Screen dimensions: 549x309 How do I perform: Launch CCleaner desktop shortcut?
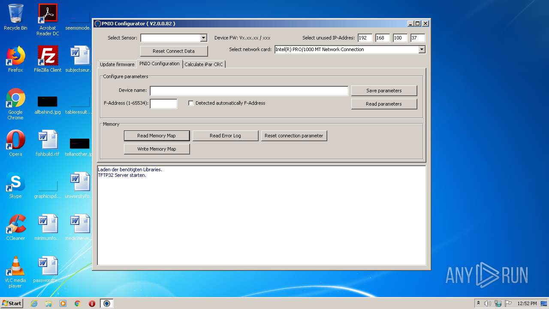(15, 227)
